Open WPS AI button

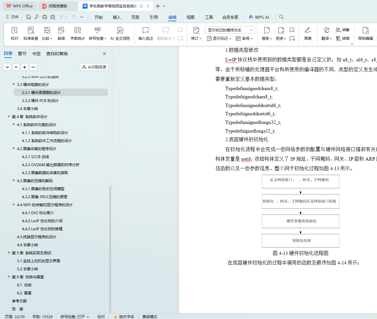pyautogui.click(x=259, y=17)
